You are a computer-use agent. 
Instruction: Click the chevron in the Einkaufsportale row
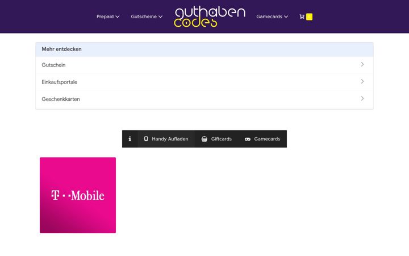point(362,81)
